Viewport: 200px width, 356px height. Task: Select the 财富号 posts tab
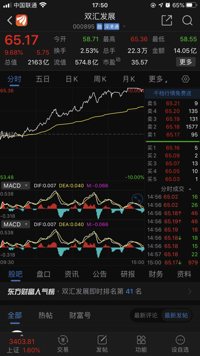pyautogui.click(x=80, y=315)
